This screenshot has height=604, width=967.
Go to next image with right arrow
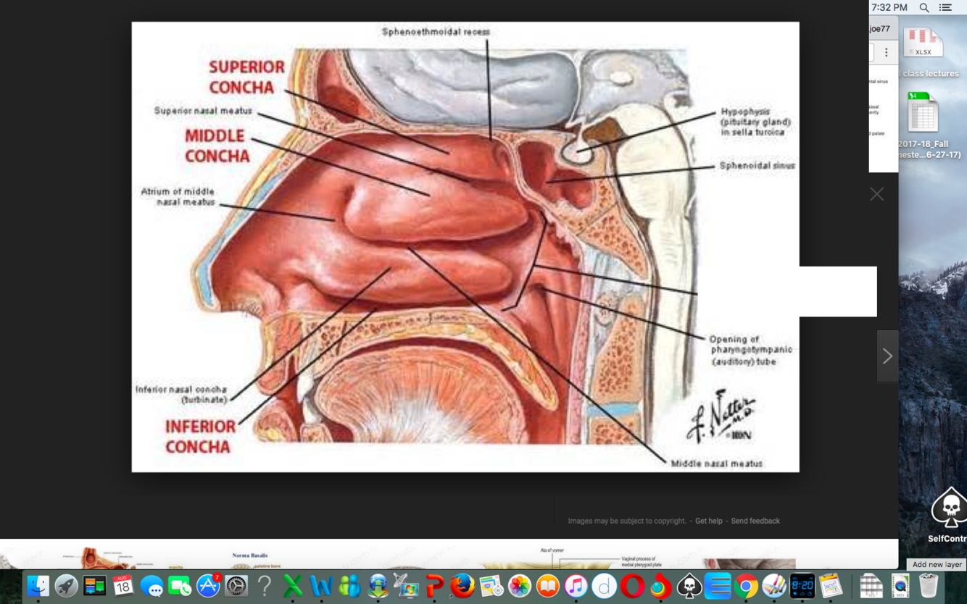887,356
